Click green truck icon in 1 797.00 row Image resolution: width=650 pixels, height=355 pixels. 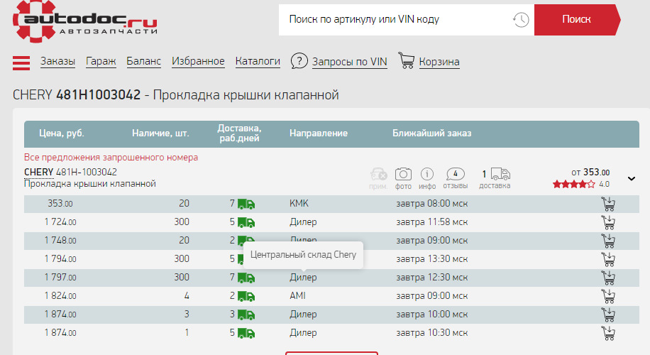246,278
